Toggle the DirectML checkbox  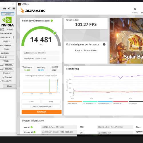(x=4, y=77)
